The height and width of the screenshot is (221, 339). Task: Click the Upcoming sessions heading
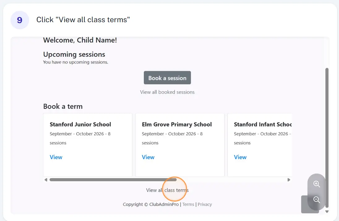(x=74, y=55)
